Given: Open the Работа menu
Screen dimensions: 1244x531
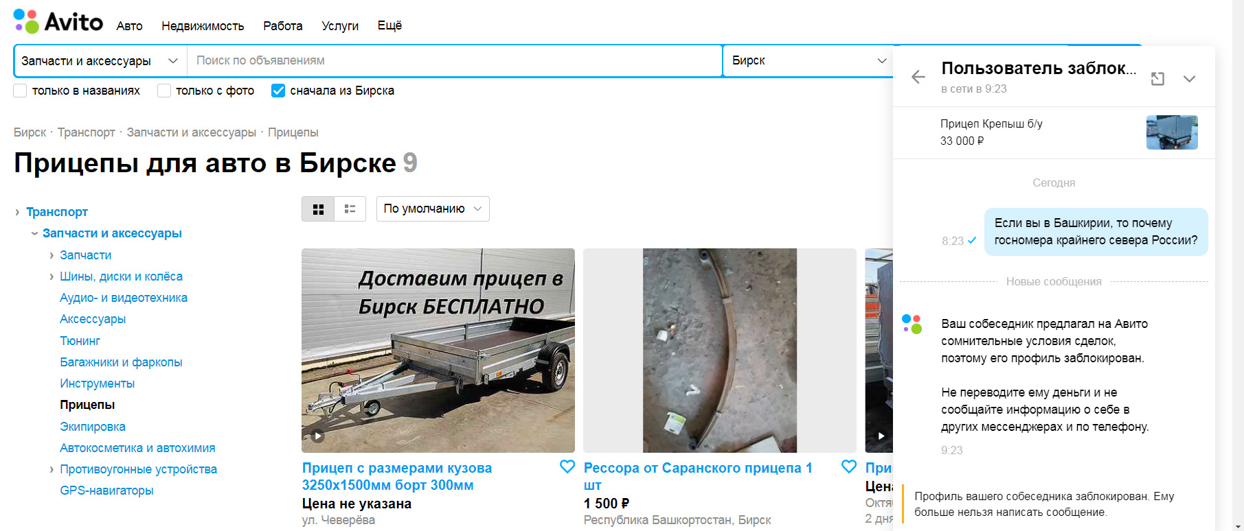Looking at the screenshot, I should tap(283, 26).
